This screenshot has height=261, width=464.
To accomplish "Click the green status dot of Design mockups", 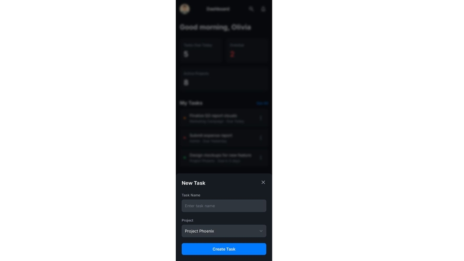I will (x=185, y=158).
